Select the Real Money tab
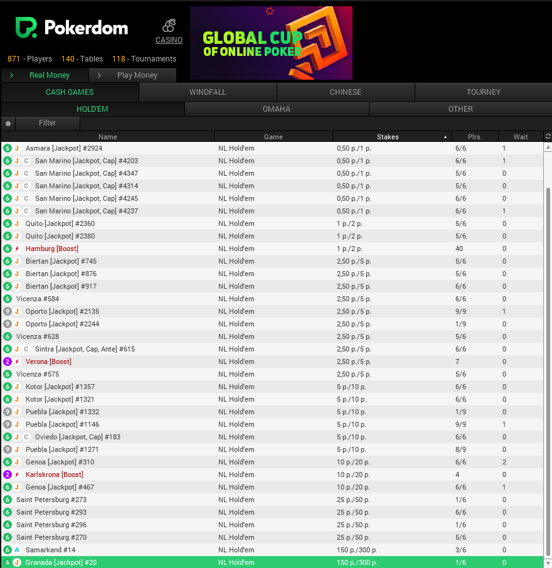Screen dimensions: 552x568 [x=50, y=74]
